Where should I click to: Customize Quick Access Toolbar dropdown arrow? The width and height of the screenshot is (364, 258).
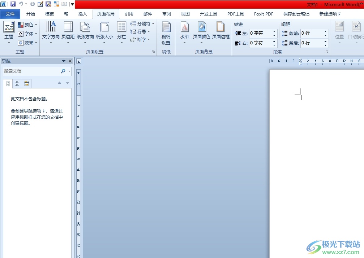click(72, 4)
